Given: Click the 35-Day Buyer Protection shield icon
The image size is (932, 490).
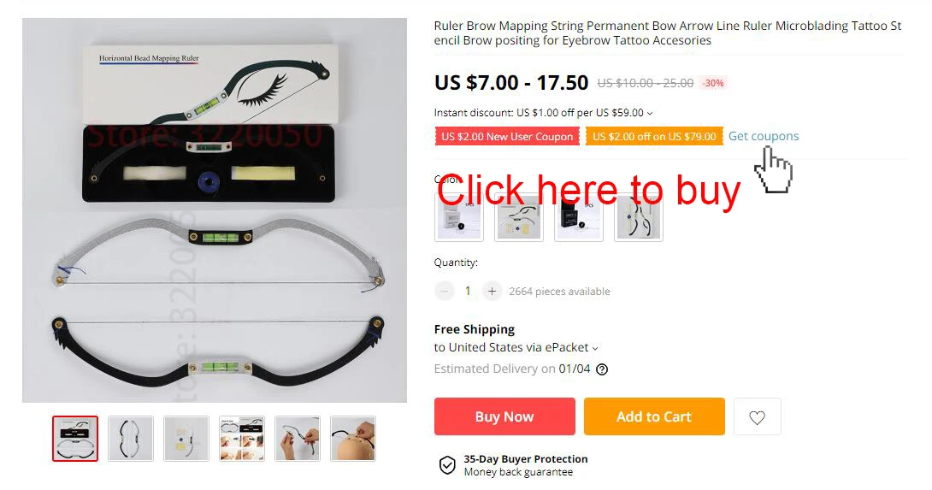Looking at the screenshot, I should 447,465.
